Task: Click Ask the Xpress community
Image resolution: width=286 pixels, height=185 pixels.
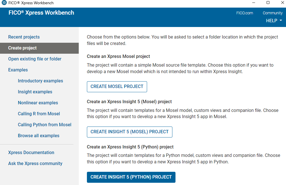Action: point(35,163)
